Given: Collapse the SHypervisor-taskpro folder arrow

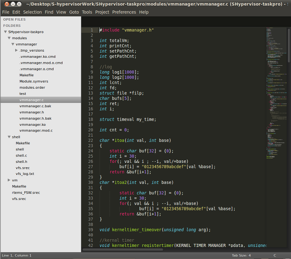Looking at the screenshot, I should [x=5, y=32].
